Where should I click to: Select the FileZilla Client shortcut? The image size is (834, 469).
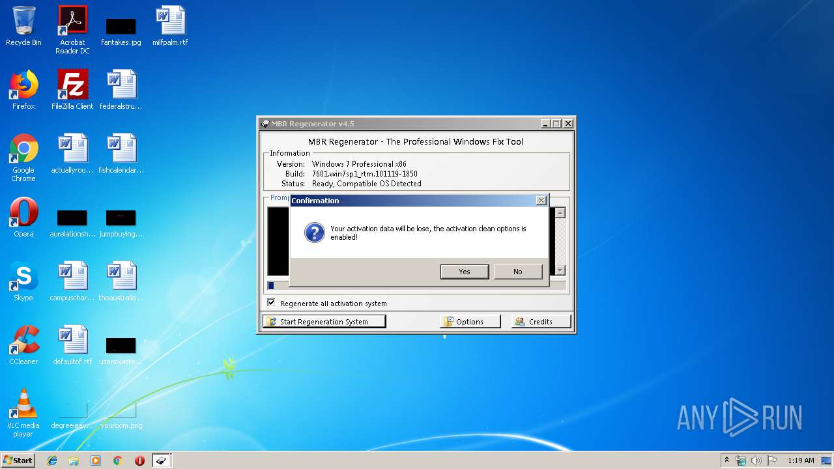click(x=72, y=90)
